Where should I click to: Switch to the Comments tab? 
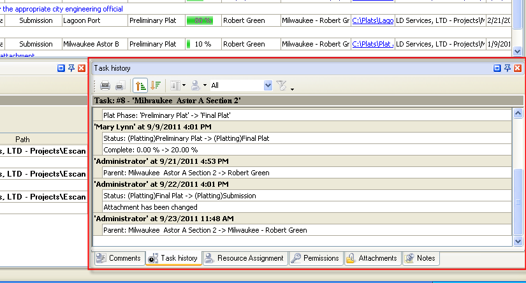pos(119,258)
